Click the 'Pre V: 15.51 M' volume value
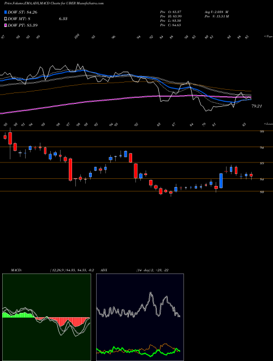The width and height of the screenshot is (273, 361). pos(216,16)
